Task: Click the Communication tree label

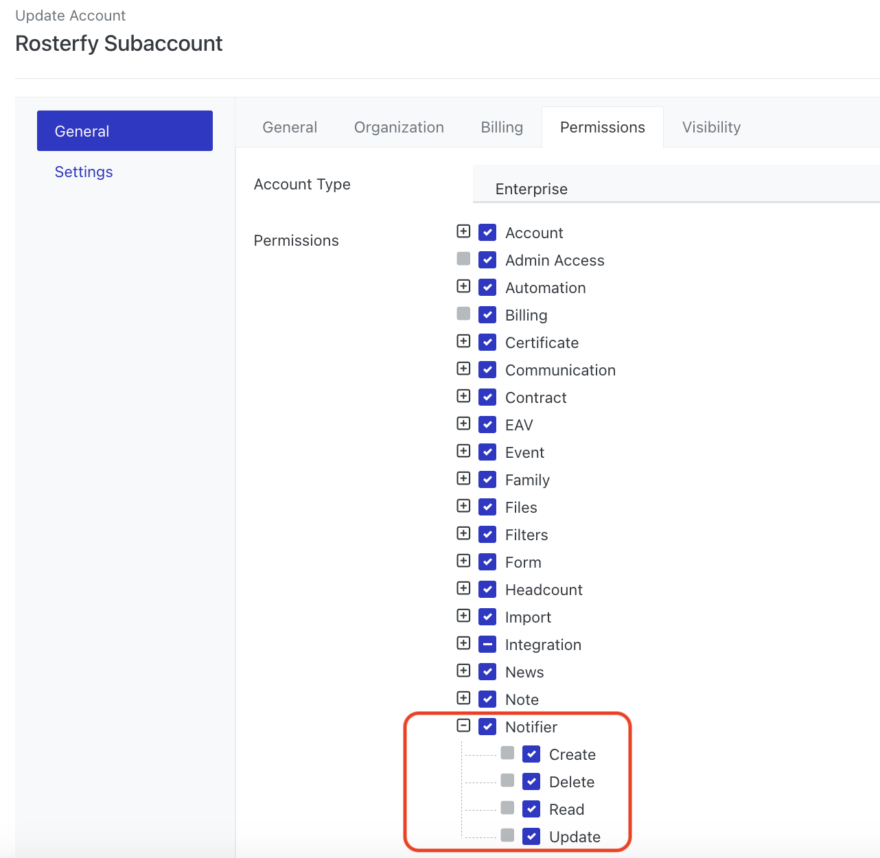Action: pyautogui.click(x=560, y=370)
